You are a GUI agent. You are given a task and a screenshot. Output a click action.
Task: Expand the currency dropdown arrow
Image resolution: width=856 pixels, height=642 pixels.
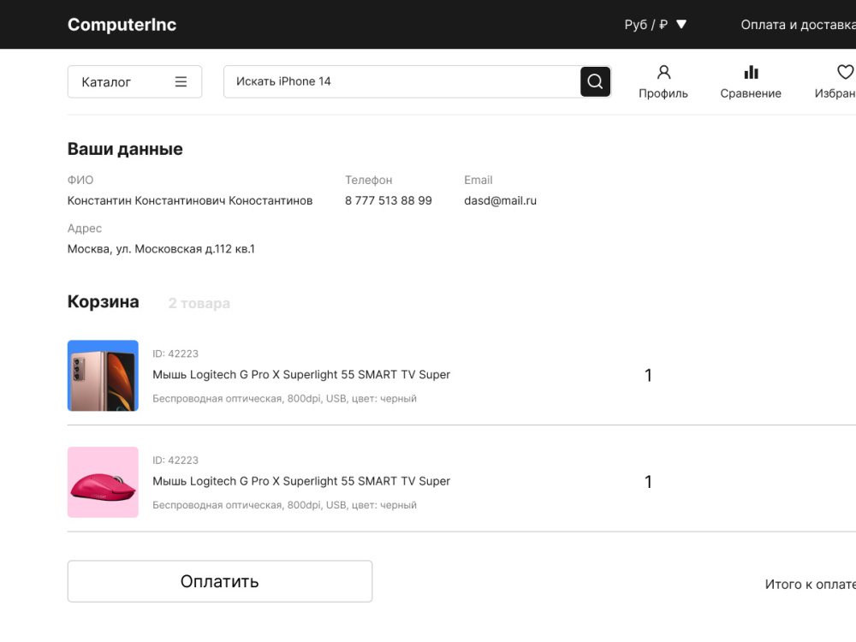(681, 24)
